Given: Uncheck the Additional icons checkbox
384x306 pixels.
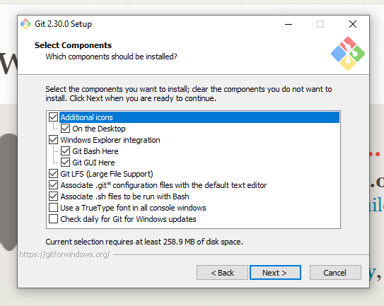Looking at the screenshot, I should coord(53,117).
